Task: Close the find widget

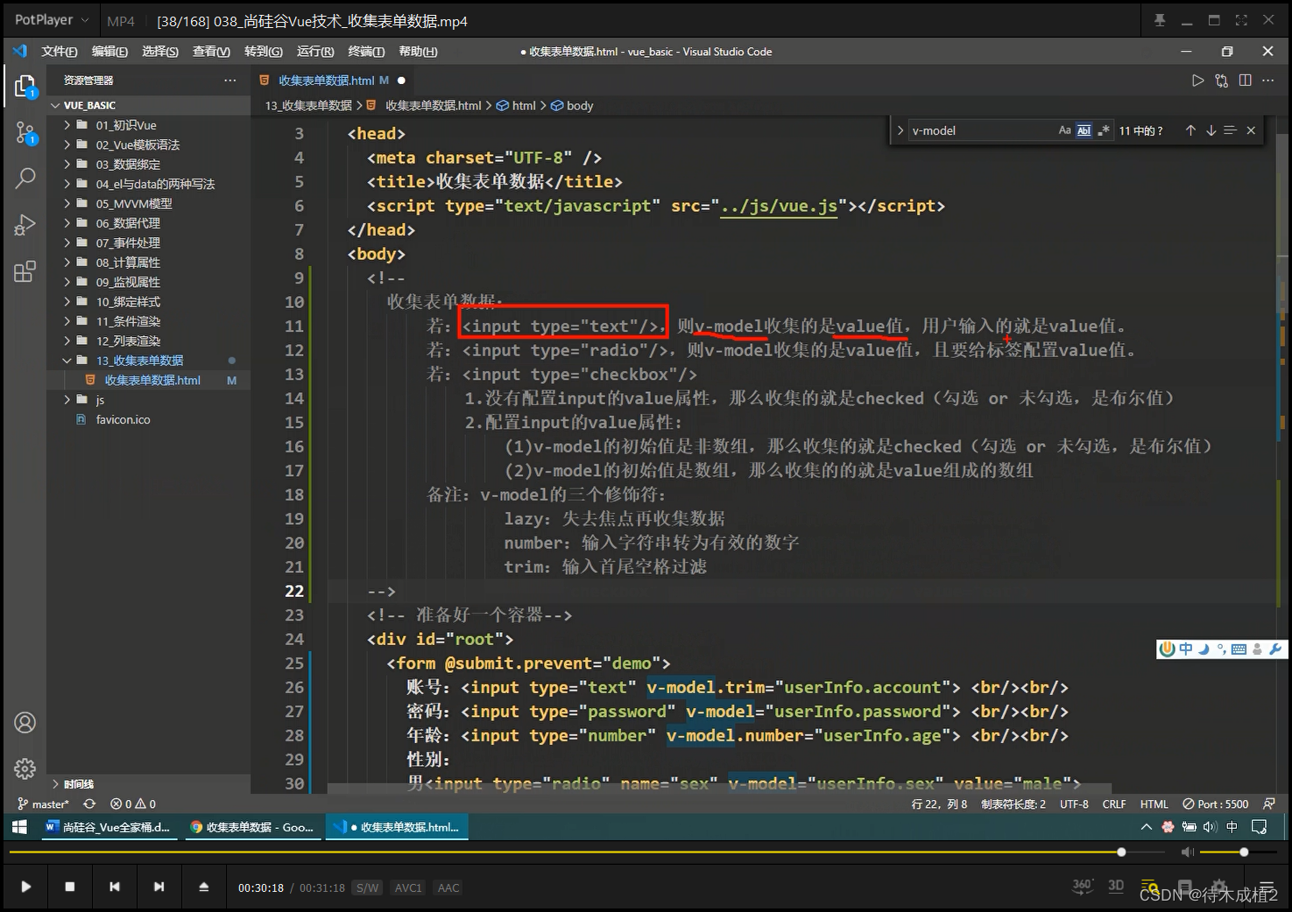Action: pyautogui.click(x=1251, y=130)
